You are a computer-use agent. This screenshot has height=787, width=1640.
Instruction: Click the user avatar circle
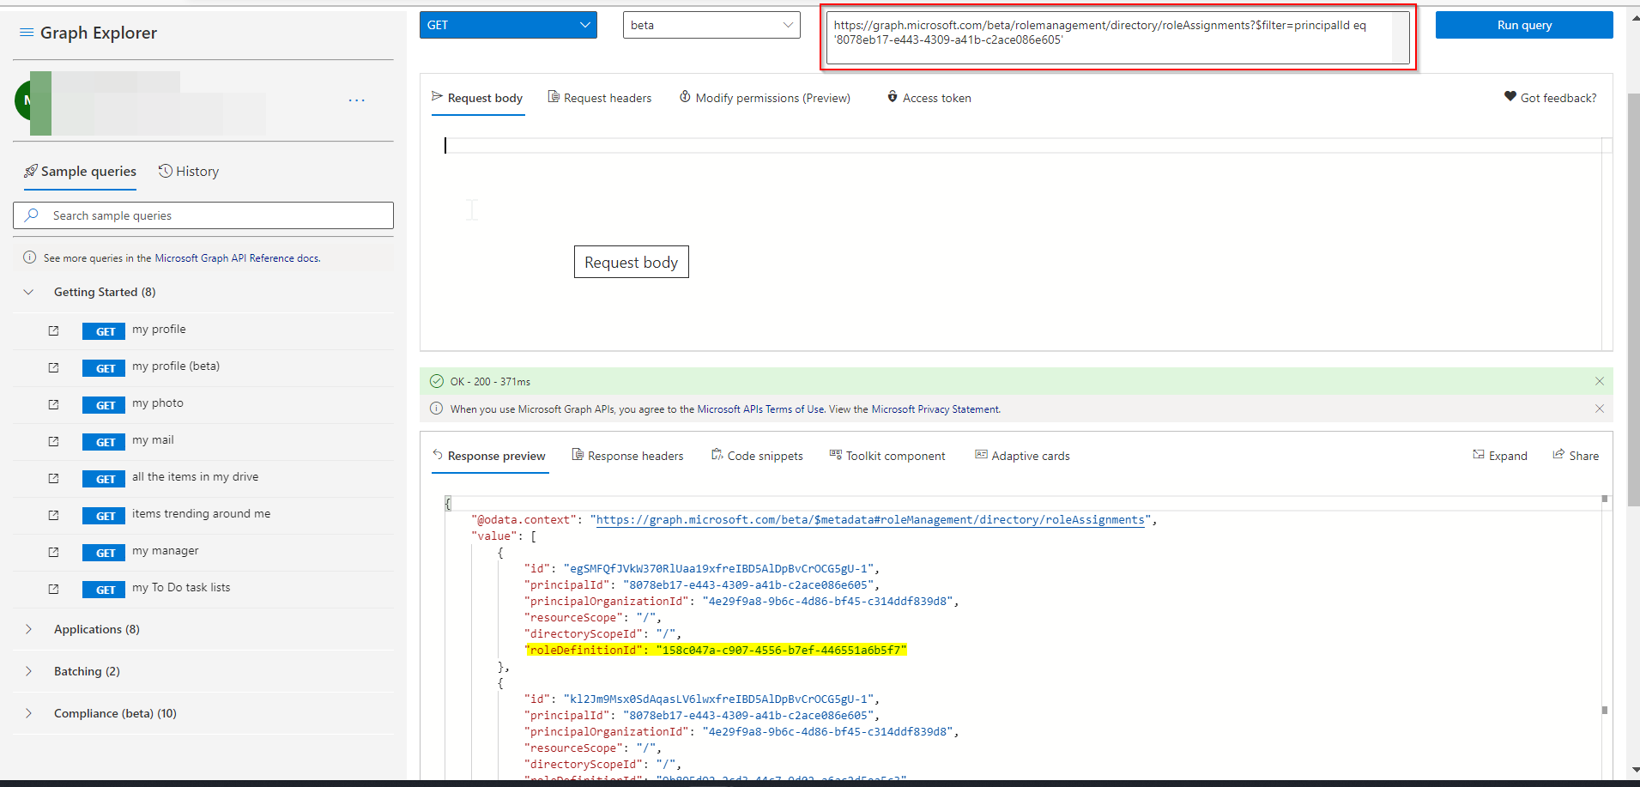coord(23,100)
